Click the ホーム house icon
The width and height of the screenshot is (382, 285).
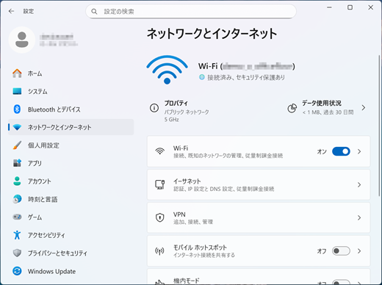click(x=17, y=73)
